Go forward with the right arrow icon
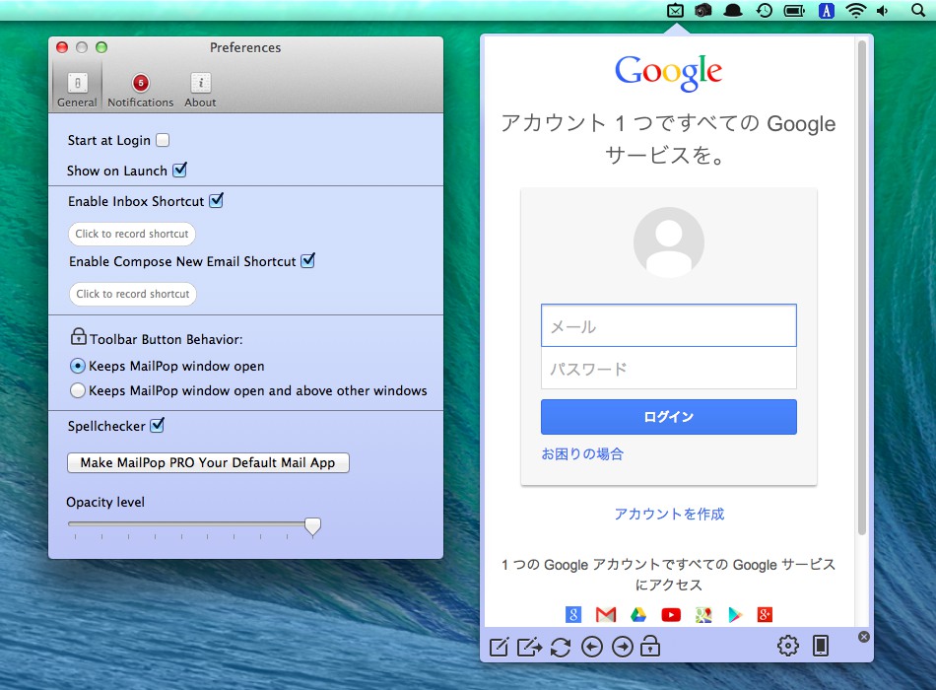Viewport: 936px width, 690px height. point(623,647)
